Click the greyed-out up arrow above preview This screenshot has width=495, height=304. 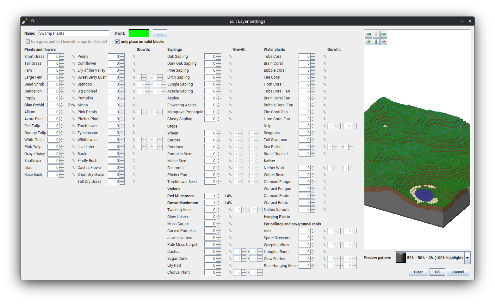coord(376,34)
